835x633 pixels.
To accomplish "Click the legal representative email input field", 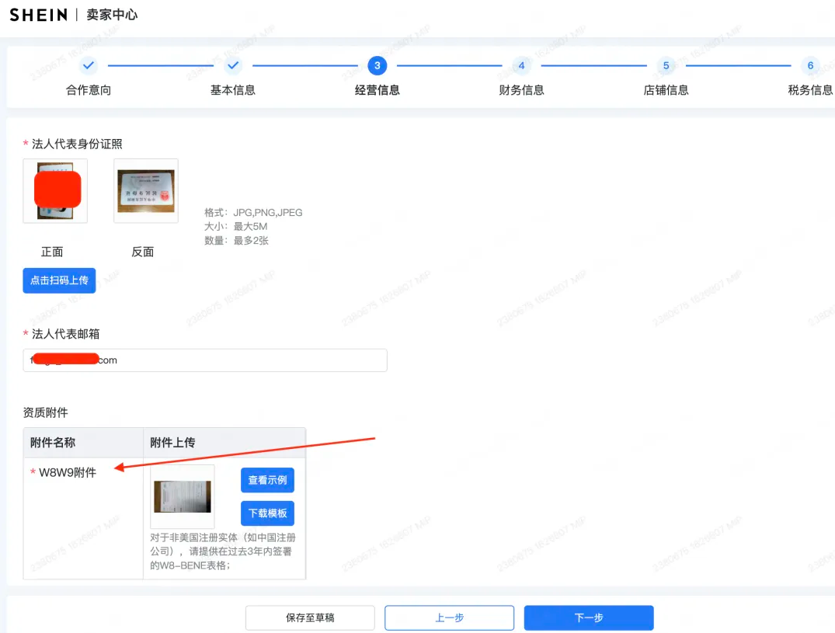I will tap(204, 360).
